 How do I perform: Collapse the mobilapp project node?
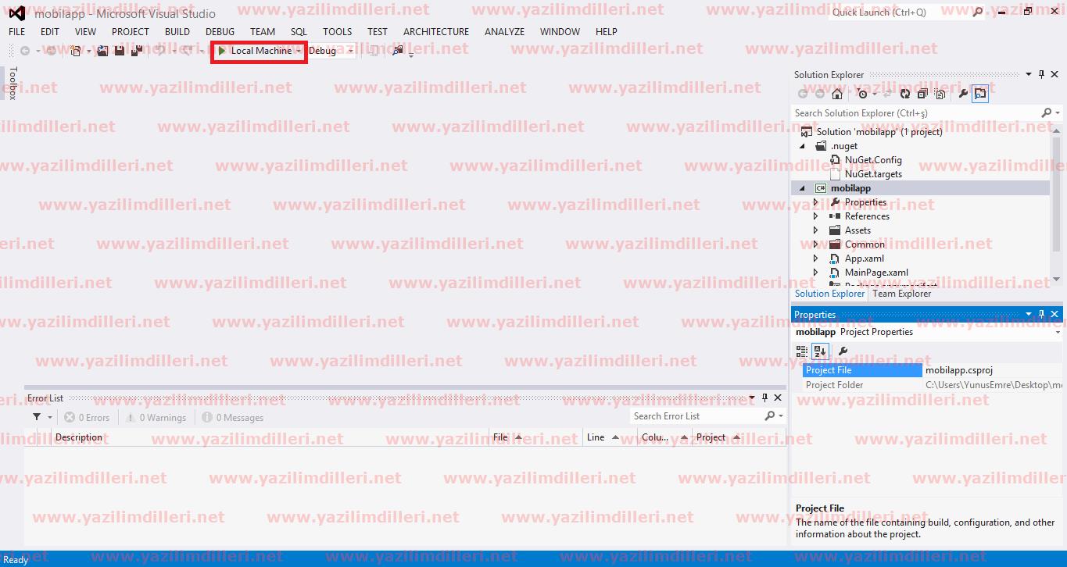802,188
